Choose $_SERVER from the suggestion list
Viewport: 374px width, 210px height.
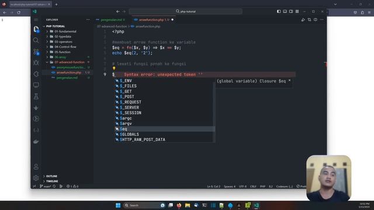pyautogui.click(x=165, y=107)
